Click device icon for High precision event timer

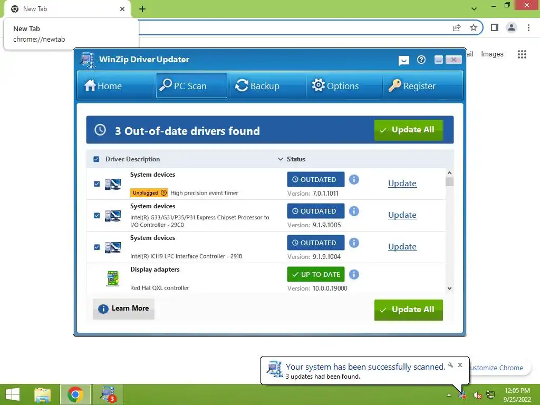tap(113, 184)
